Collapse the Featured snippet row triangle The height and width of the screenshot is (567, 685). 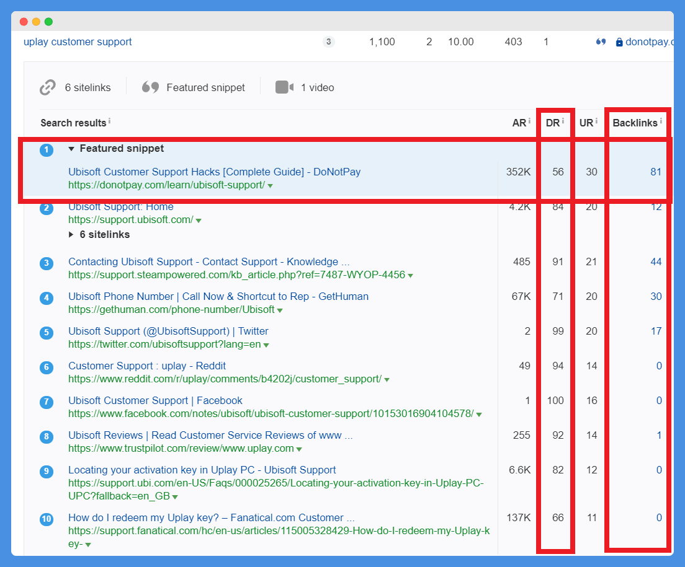click(x=71, y=149)
